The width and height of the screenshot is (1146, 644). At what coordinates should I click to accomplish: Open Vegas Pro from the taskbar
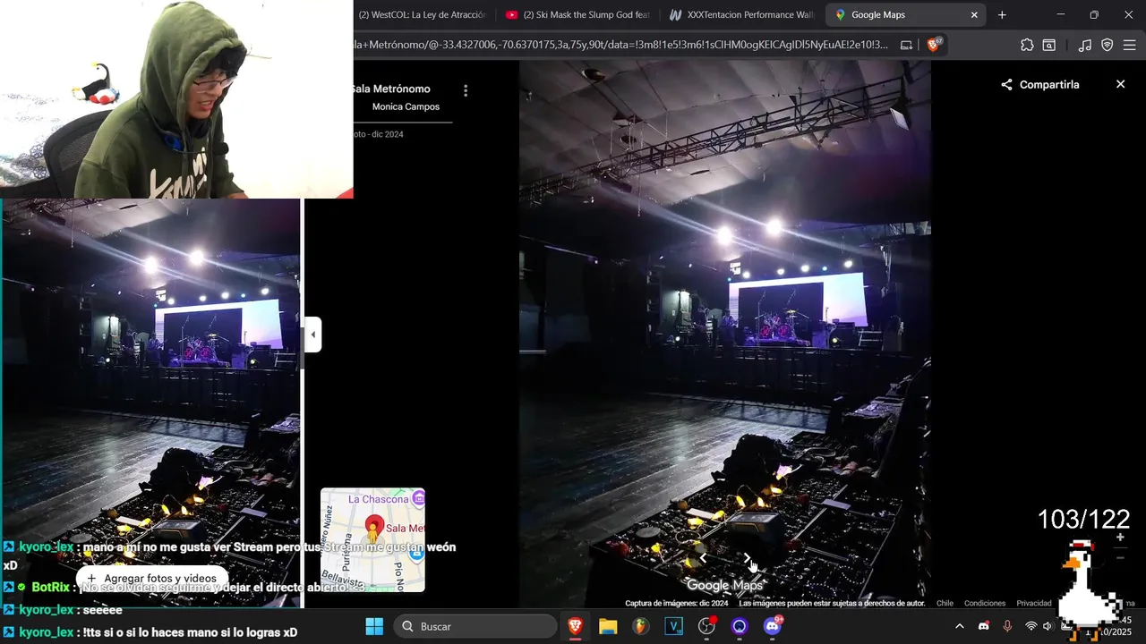(x=673, y=626)
